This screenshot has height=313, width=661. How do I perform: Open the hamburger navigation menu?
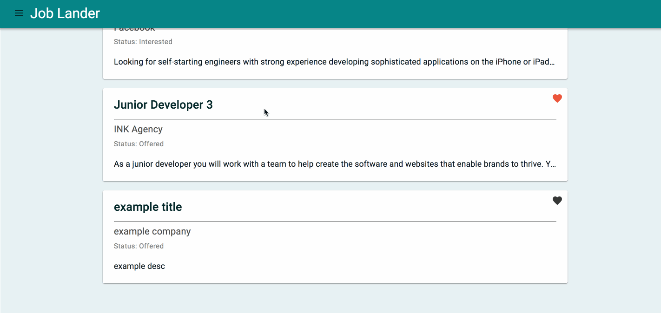[x=19, y=13]
